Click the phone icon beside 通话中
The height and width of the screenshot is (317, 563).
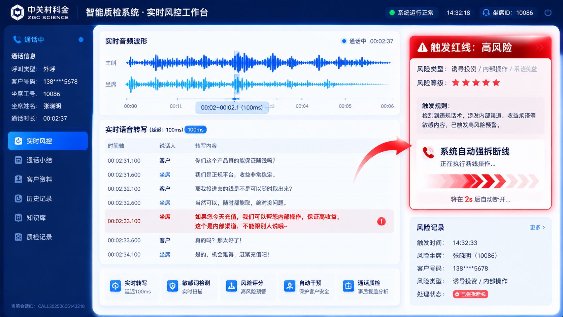pos(17,39)
